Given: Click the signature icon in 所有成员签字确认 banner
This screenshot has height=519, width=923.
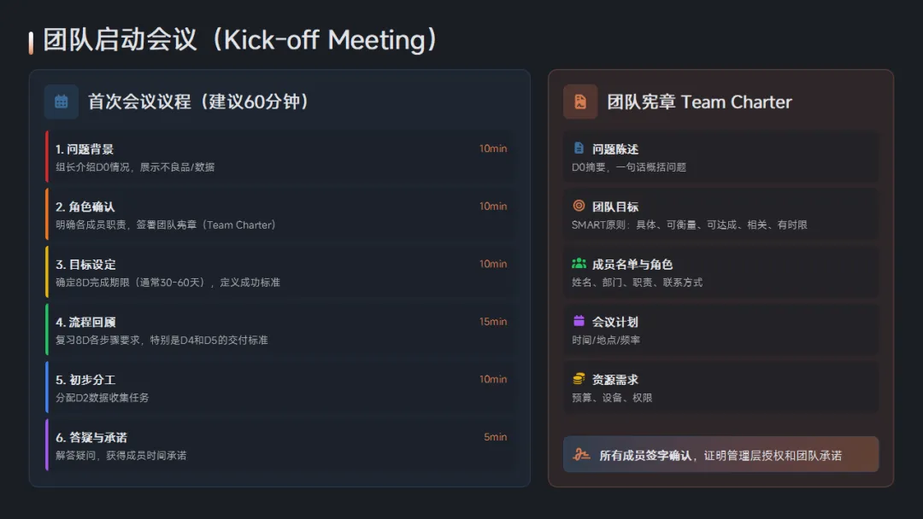Looking at the screenshot, I should point(582,454).
